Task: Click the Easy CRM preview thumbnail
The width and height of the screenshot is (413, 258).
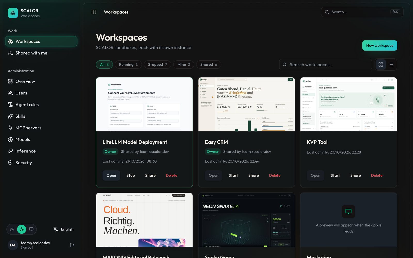Action: (247, 104)
